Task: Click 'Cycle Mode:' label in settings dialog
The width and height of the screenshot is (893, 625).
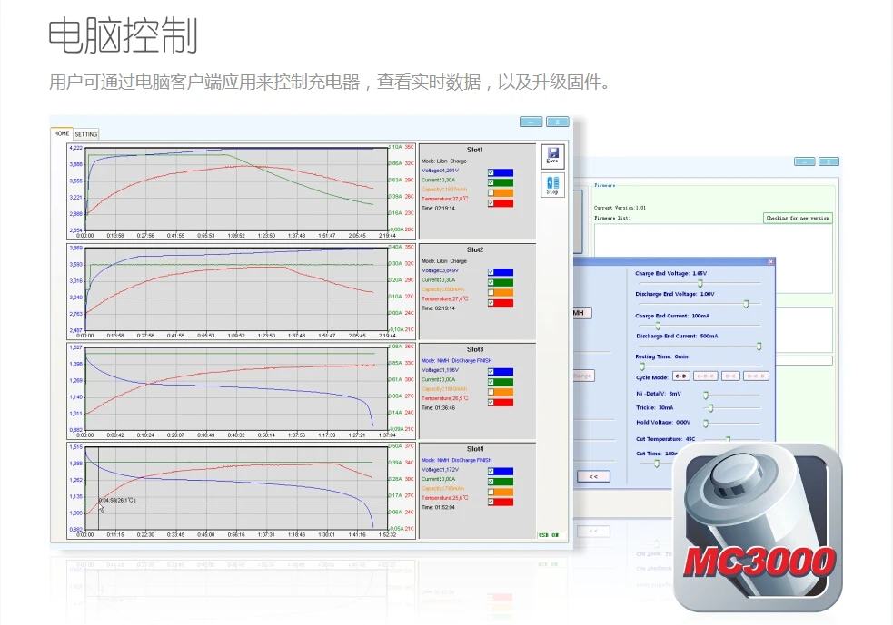Action: click(x=651, y=377)
